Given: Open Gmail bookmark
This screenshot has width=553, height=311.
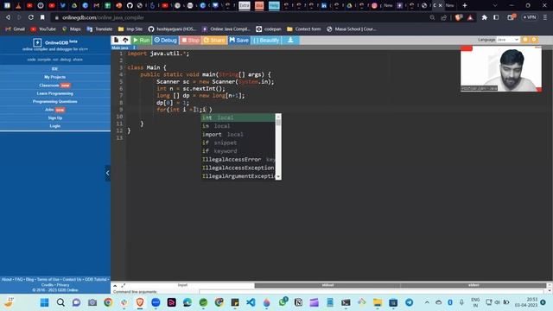Looking at the screenshot, I should [x=16, y=29].
